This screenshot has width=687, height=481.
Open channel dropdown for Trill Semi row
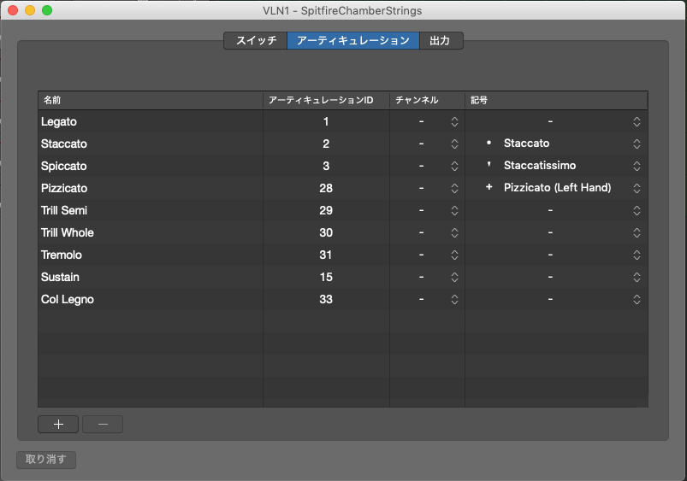click(x=454, y=210)
